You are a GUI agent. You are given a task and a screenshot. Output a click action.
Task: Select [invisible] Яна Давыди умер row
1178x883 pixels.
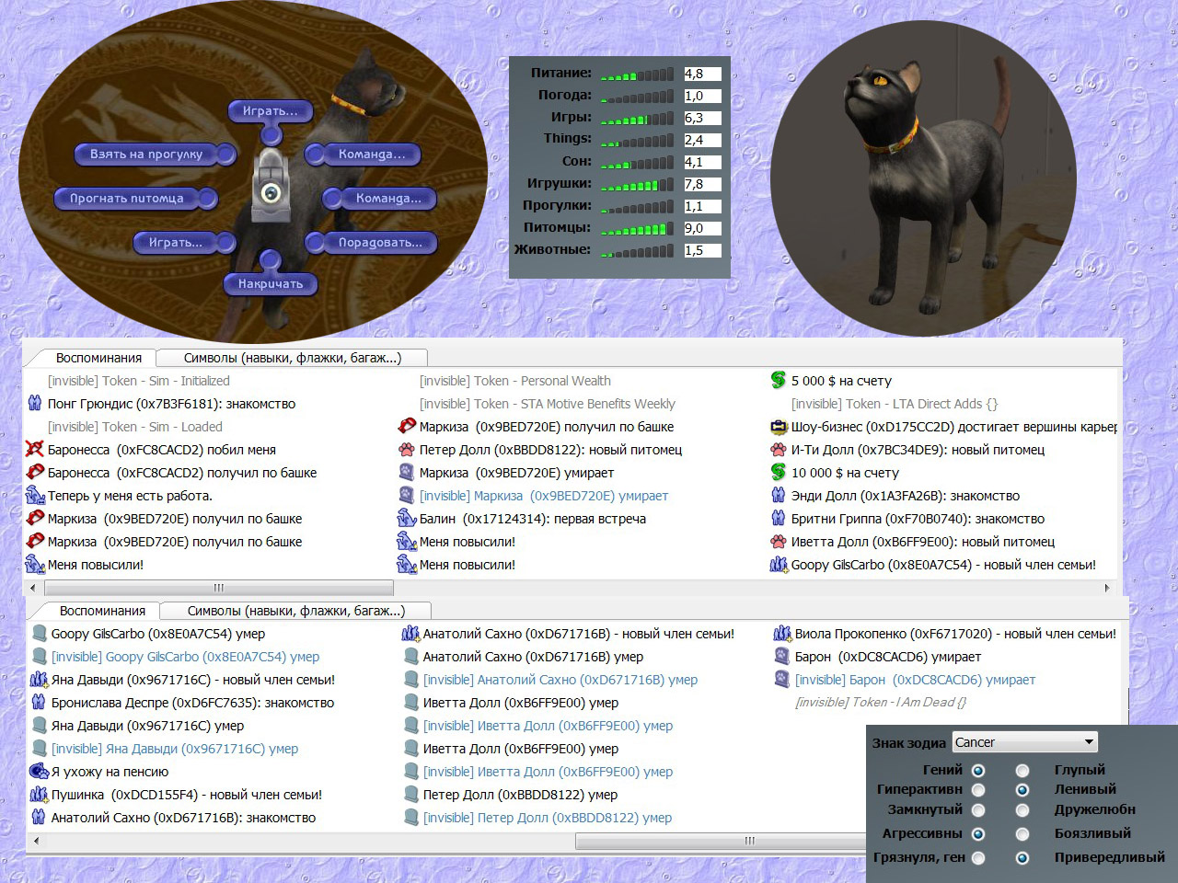tap(174, 749)
